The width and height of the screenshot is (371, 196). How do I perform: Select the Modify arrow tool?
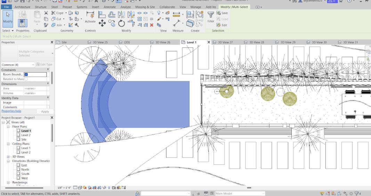tap(8, 18)
